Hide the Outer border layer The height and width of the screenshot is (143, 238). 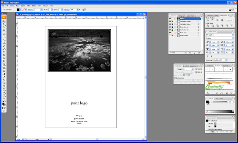170,30
